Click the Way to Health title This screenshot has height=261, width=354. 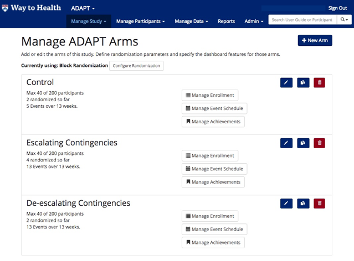36,8
